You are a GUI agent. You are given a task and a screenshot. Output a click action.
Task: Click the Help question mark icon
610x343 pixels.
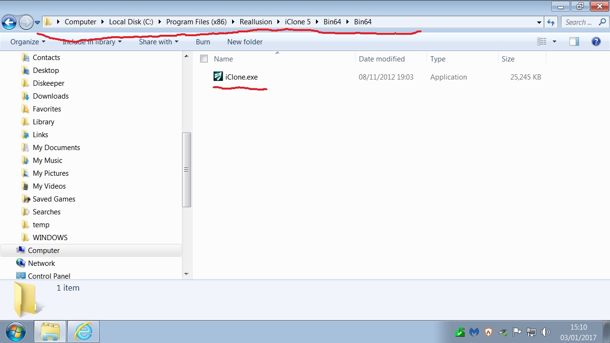click(596, 42)
